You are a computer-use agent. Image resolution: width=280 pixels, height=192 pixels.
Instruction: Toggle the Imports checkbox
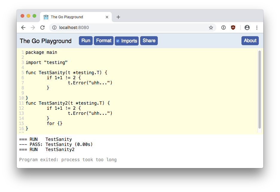point(118,41)
